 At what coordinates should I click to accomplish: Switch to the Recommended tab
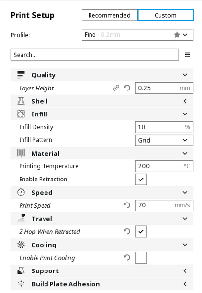point(110,15)
